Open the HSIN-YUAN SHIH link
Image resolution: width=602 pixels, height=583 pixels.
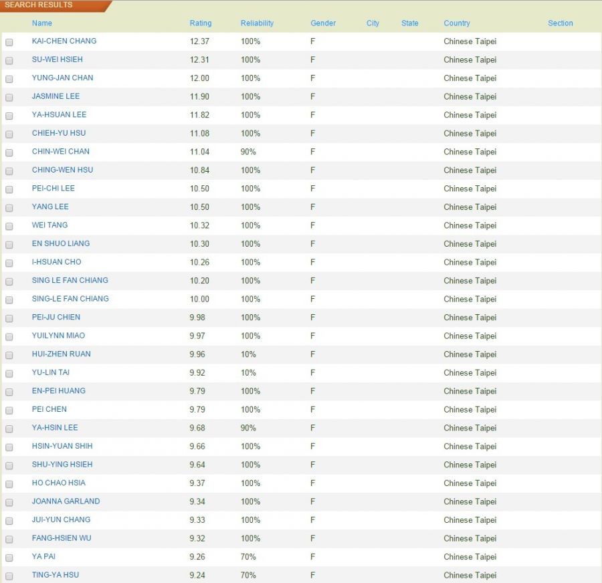(62, 447)
